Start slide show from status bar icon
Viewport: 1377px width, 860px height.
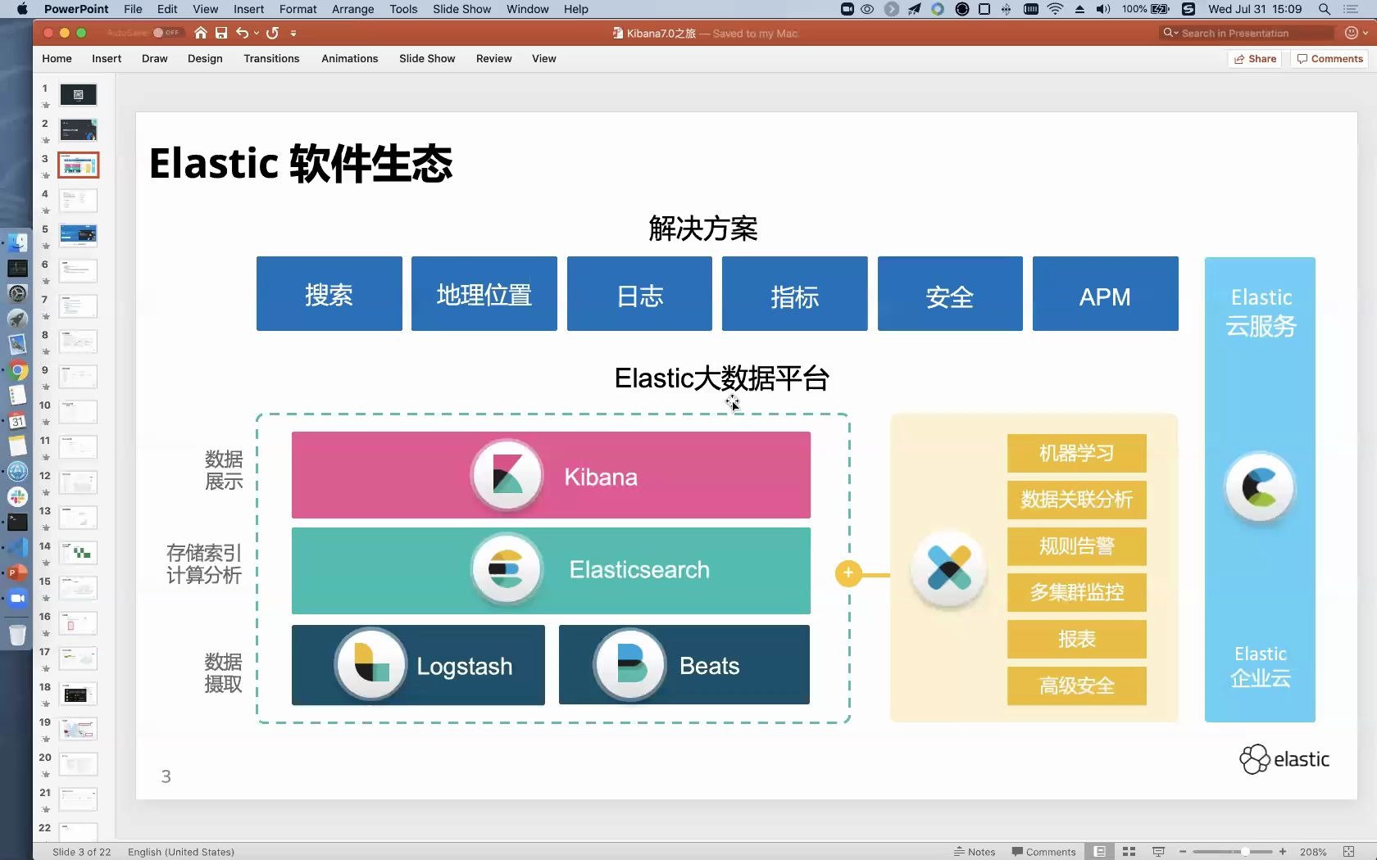click(1158, 852)
